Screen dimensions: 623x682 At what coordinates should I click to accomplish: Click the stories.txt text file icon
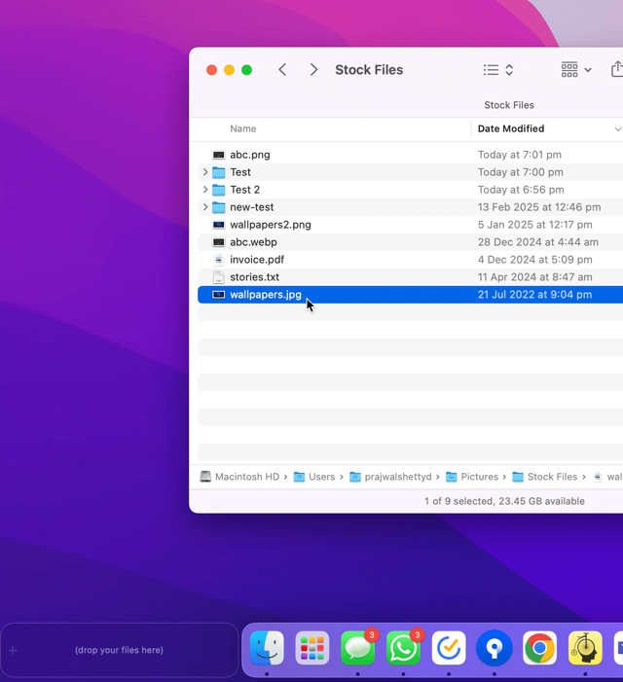218,277
